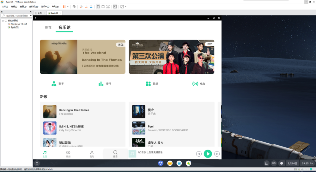The image size is (316, 172).
Task: Click the orange pause virtual machine button
Action: click(x=64, y=7)
